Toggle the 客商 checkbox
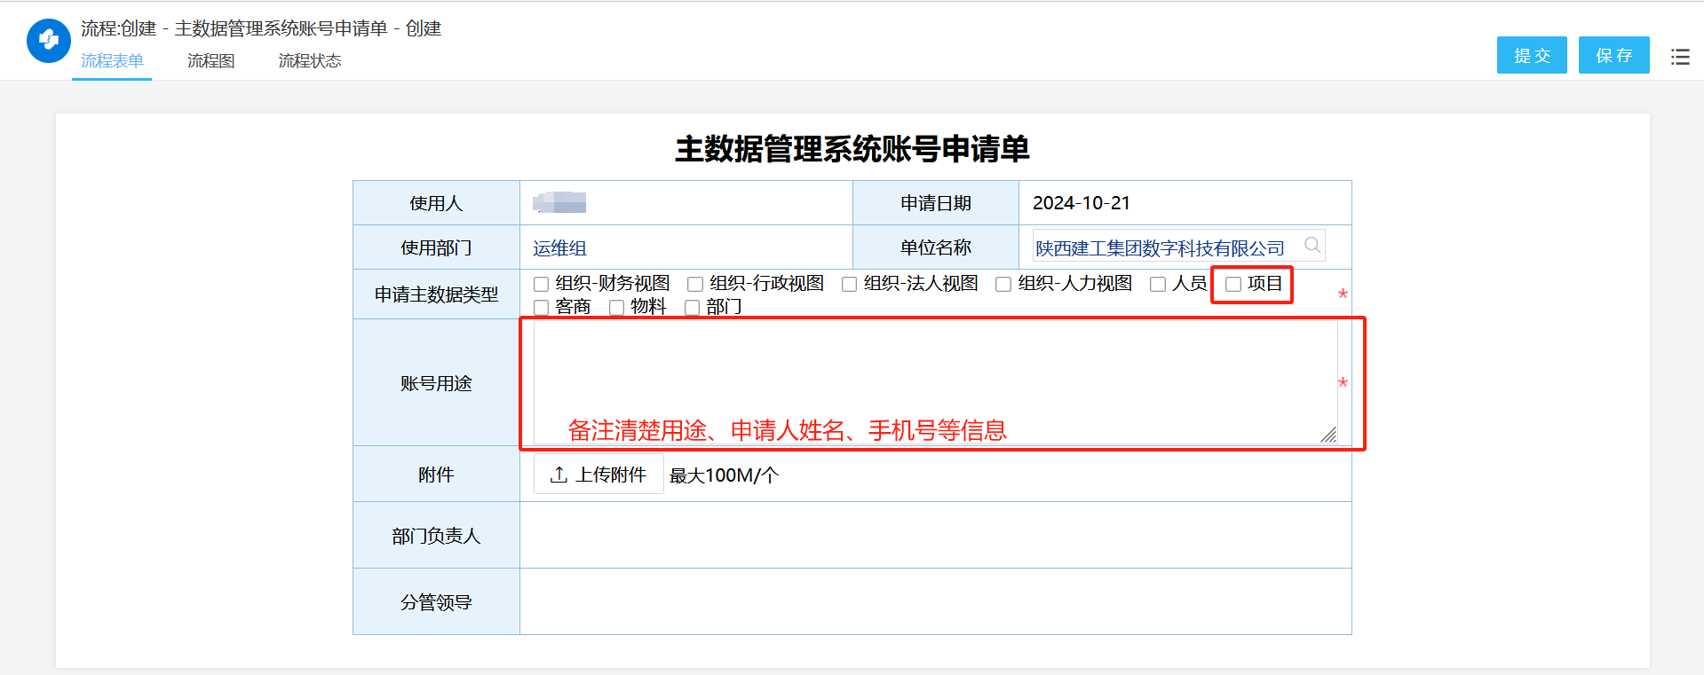The width and height of the screenshot is (1704, 675). [x=541, y=307]
